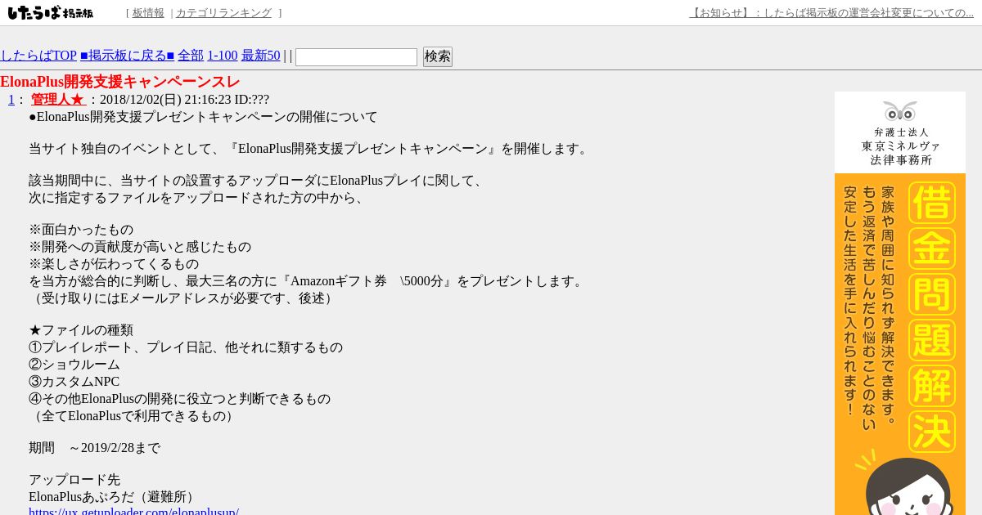Open the ux.getuploader.com uploader URL
The height and width of the screenshot is (515, 982).
(133, 512)
